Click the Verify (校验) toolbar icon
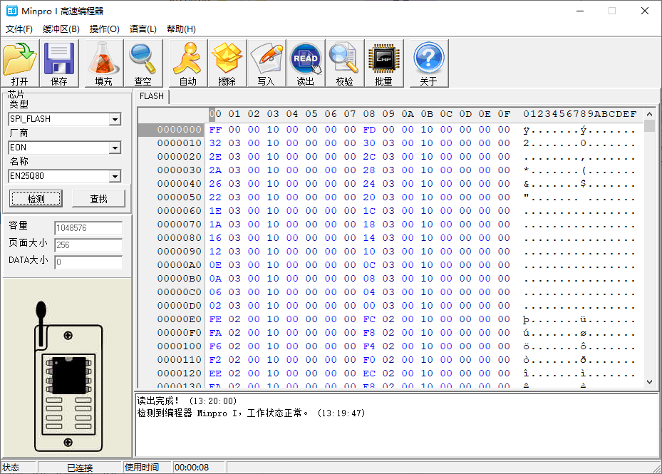 pos(344,63)
